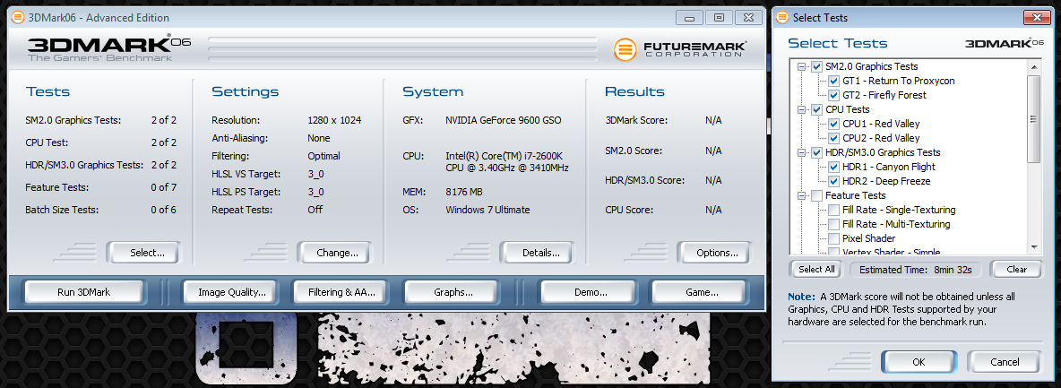Screen dimensions: 1061x388
Task: Open system Details...
Action: click(540, 254)
